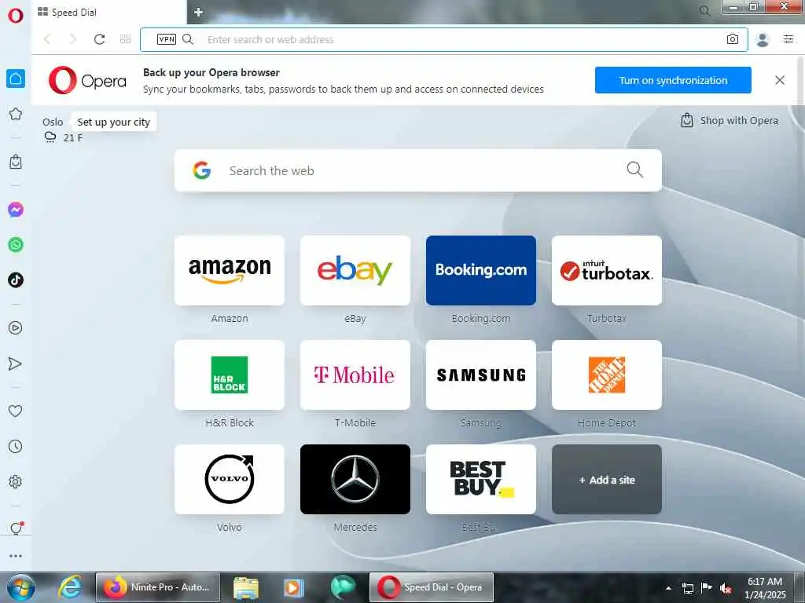Image resolution: width=805 pixels, height=603 pixels.
Task: Click the Oslo weather location
Action: [53, 122]
